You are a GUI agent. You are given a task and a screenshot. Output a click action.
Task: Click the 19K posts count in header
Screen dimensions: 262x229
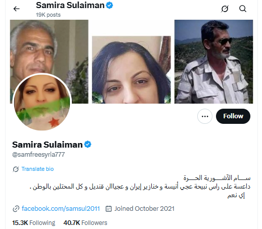pyautogui.click(x=48, y=15)
